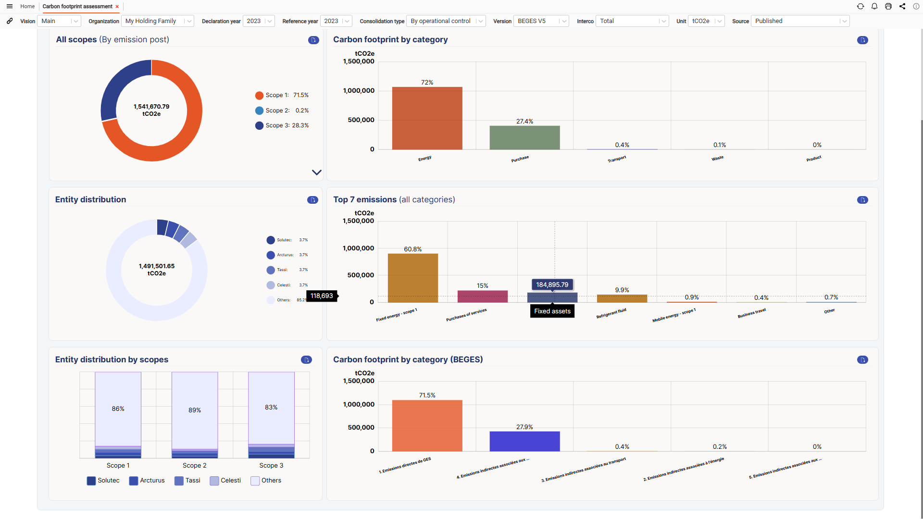Click the refresh icon in top bar
923x519 pixels.
(x=861, y=6)
